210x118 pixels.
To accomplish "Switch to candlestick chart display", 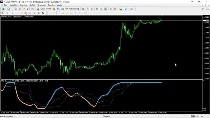I will pos(88,9).
